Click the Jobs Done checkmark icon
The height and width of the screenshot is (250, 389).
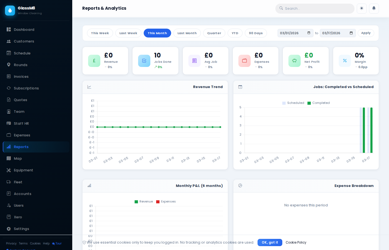[x=144, y=61]
